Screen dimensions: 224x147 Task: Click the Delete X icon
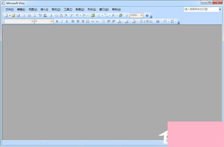point(66,15)
